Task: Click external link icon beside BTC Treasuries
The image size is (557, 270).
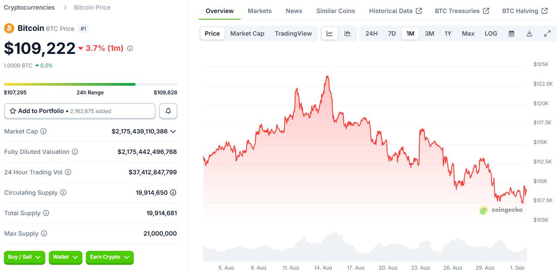Action: tap(486, 11)
